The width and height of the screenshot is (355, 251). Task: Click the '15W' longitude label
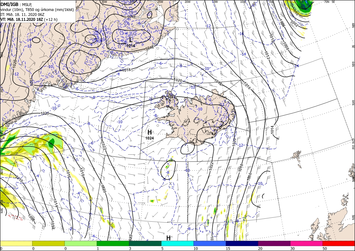(215, 2)
